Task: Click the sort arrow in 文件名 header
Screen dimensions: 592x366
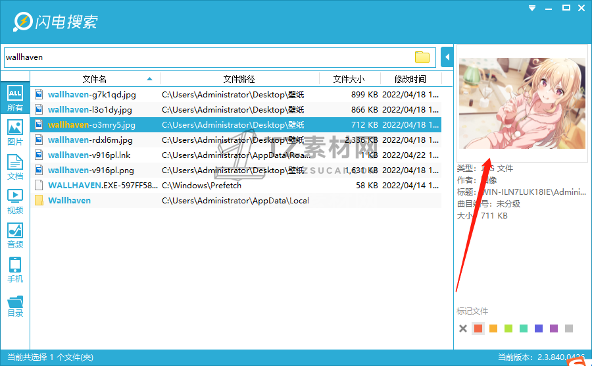Action: pos(149,79)
